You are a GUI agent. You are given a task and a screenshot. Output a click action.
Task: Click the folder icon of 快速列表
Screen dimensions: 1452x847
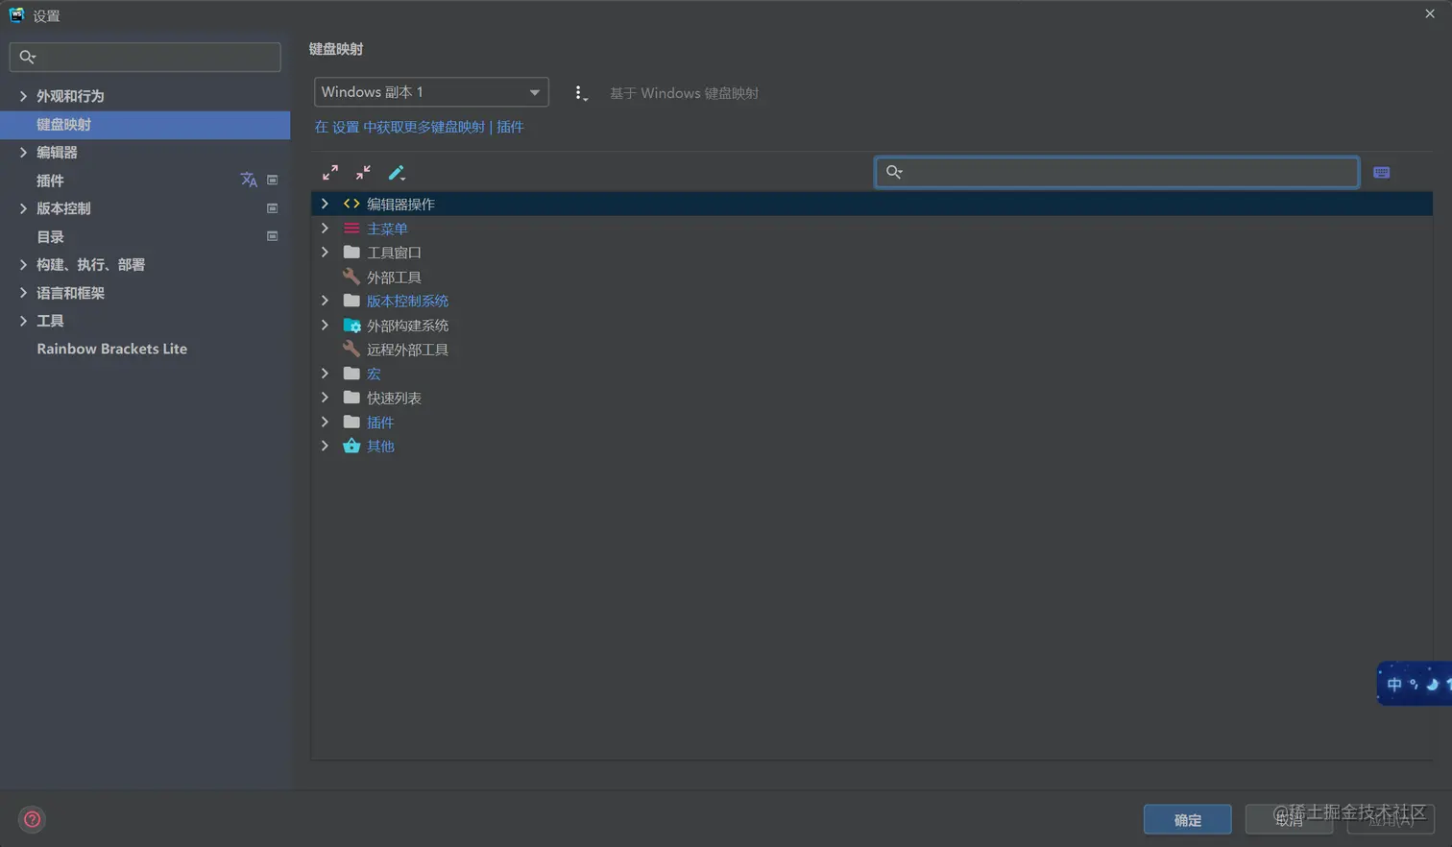(351, 398)
